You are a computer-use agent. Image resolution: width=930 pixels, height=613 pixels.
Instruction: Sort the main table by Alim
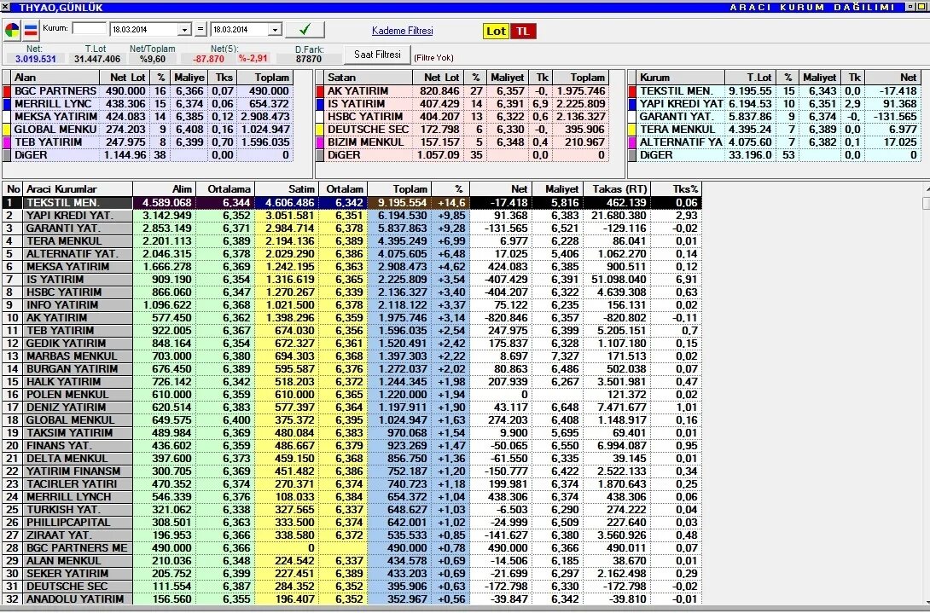click(x=165, y=189)
